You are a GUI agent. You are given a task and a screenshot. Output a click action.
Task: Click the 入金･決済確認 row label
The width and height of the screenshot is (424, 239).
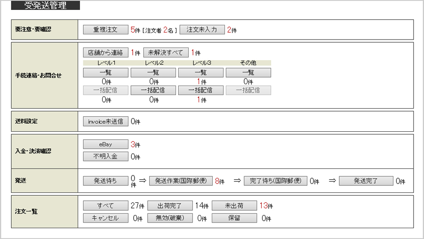coord(33,151)
